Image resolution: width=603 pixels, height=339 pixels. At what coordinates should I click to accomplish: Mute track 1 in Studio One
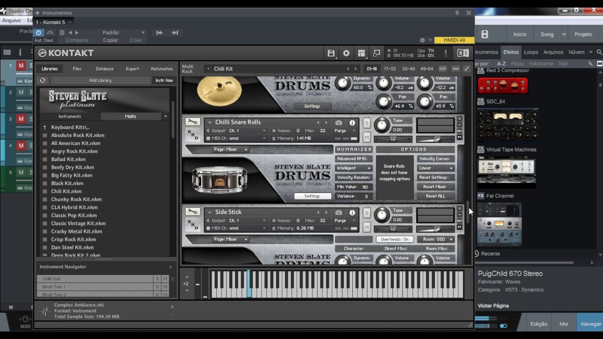[21, 65]
